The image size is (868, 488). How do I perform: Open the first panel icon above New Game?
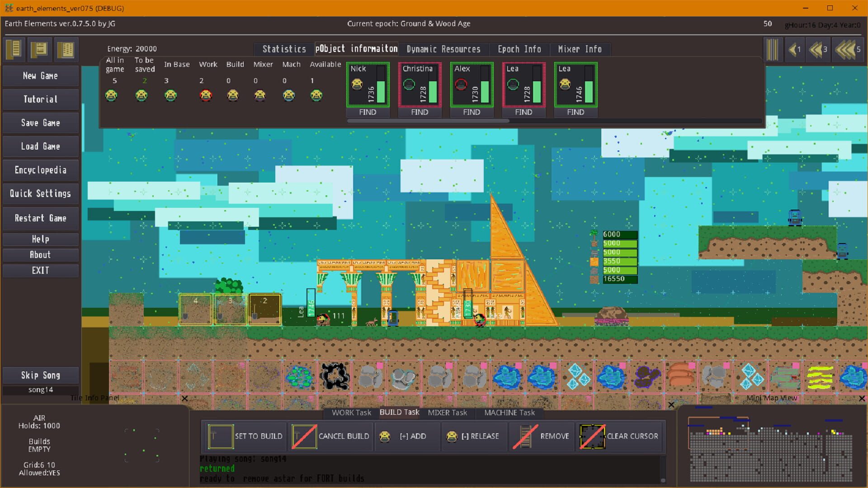(x=13, y=50)
